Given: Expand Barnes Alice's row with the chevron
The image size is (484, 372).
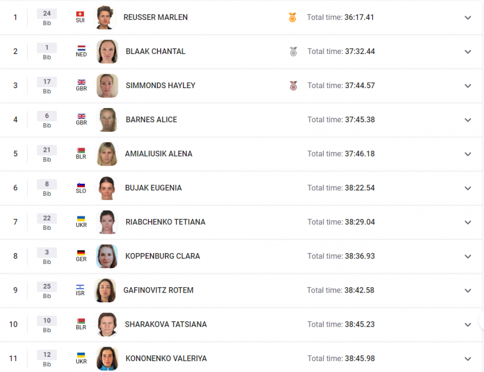Looking at the screenshot, I should 468,120.
